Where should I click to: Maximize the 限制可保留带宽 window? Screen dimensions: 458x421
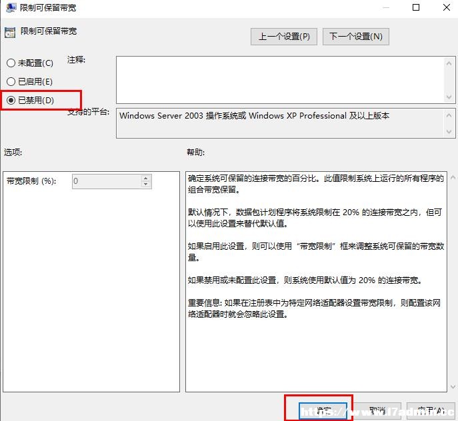click(x=416, y=7)
